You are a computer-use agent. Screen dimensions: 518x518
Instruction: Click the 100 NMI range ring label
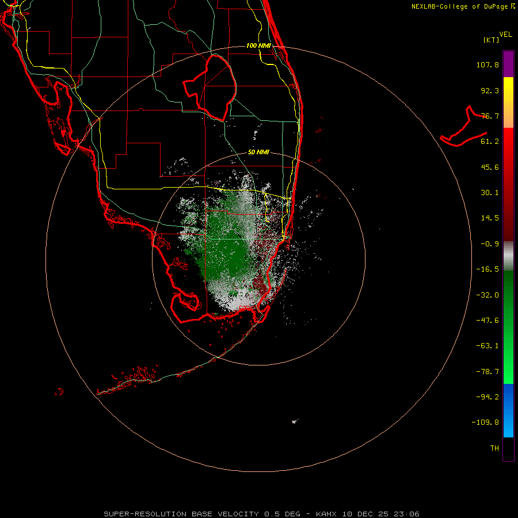pos(258,45)
